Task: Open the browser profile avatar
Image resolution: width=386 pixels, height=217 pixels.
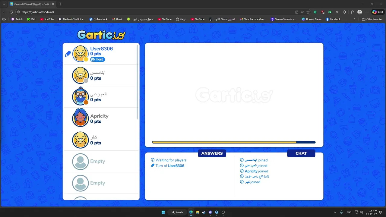Action: (x=359, y=12)
